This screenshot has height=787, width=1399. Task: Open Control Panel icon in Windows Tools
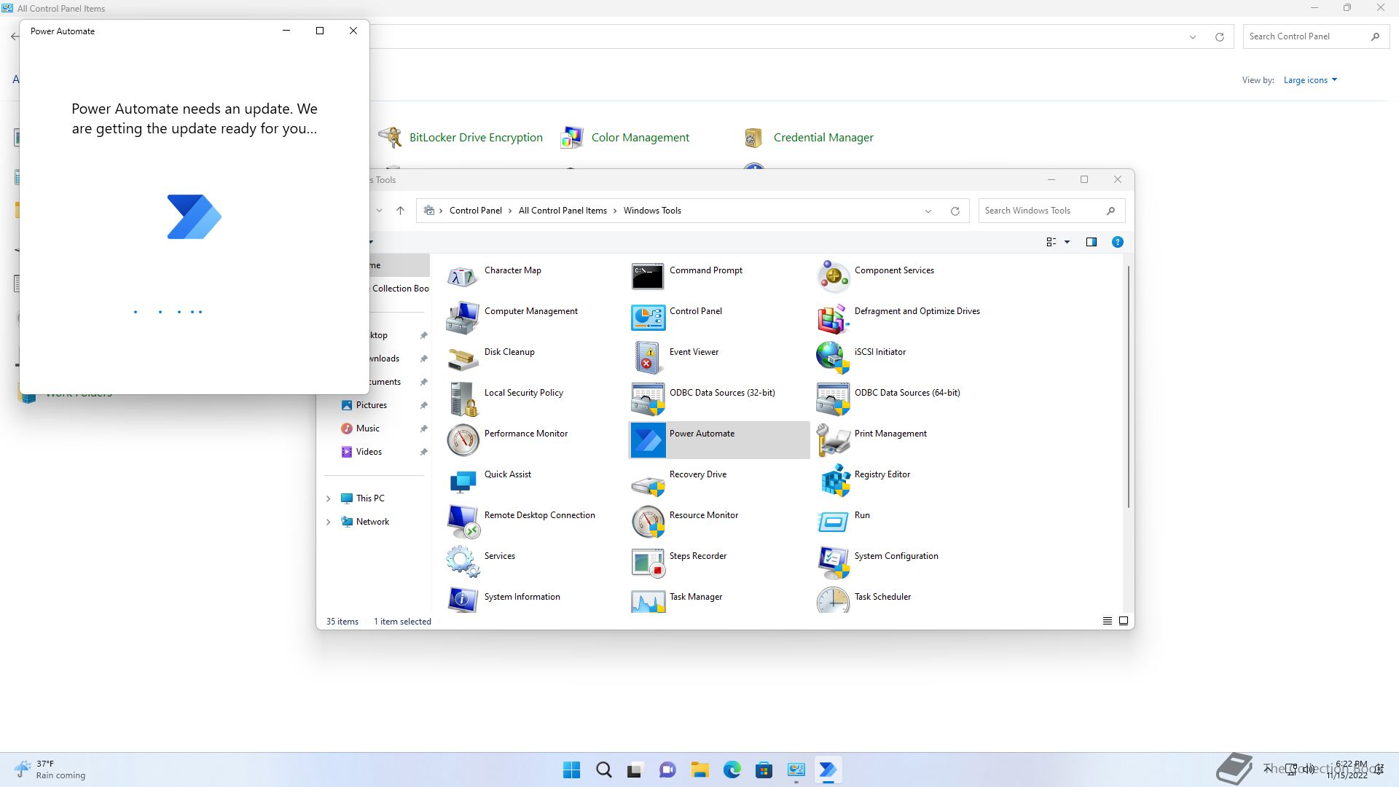coord(648,318)
